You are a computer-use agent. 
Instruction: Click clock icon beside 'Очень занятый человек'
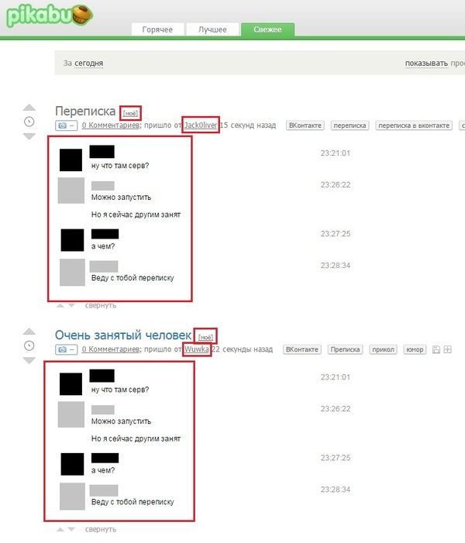coord(29,345)
